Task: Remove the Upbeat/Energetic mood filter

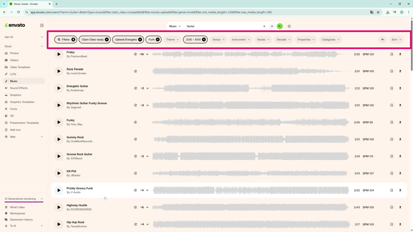Action: [x=140, y=40]
